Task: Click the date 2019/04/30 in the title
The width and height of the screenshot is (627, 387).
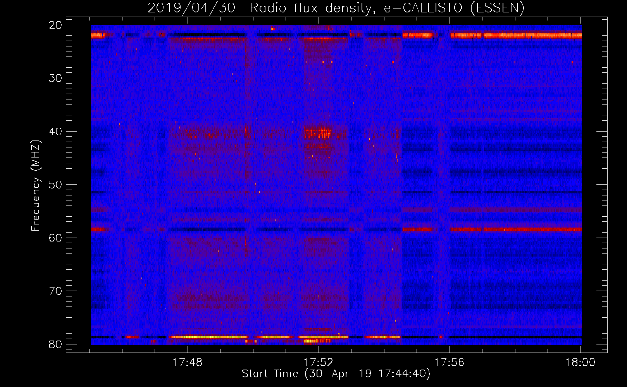Action: click(191, 8)
